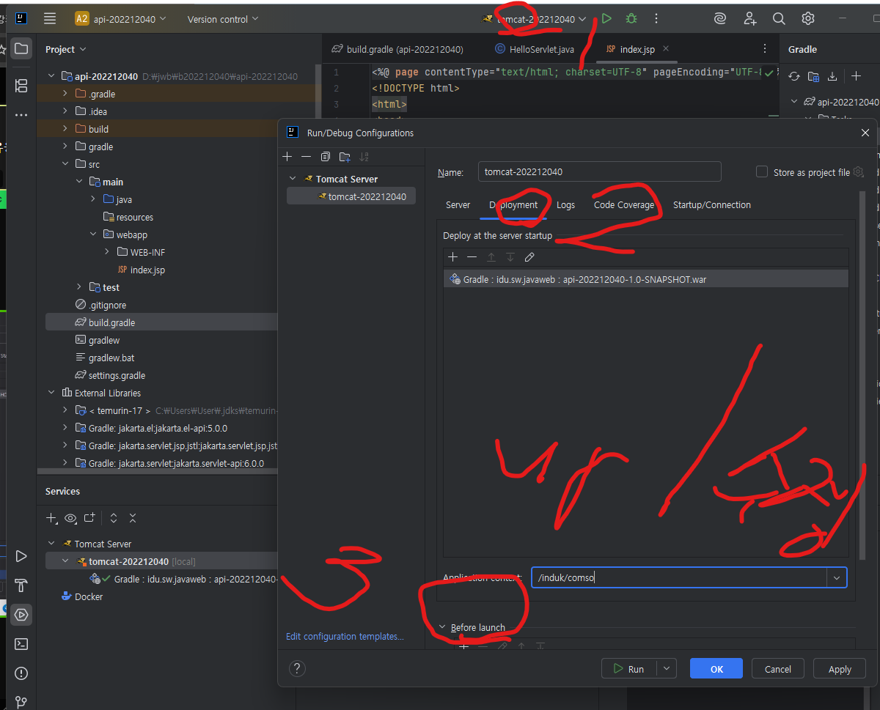
Task: Expand temurin-17 library node
Action: pos(65,410)
